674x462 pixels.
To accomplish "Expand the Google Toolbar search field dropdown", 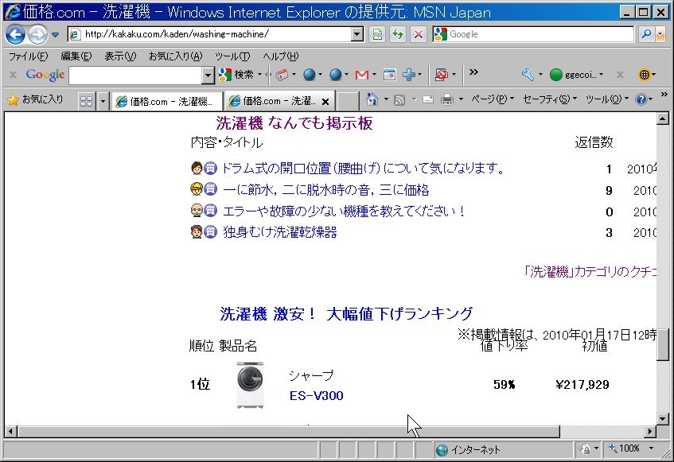I will (x=208, y=76).
